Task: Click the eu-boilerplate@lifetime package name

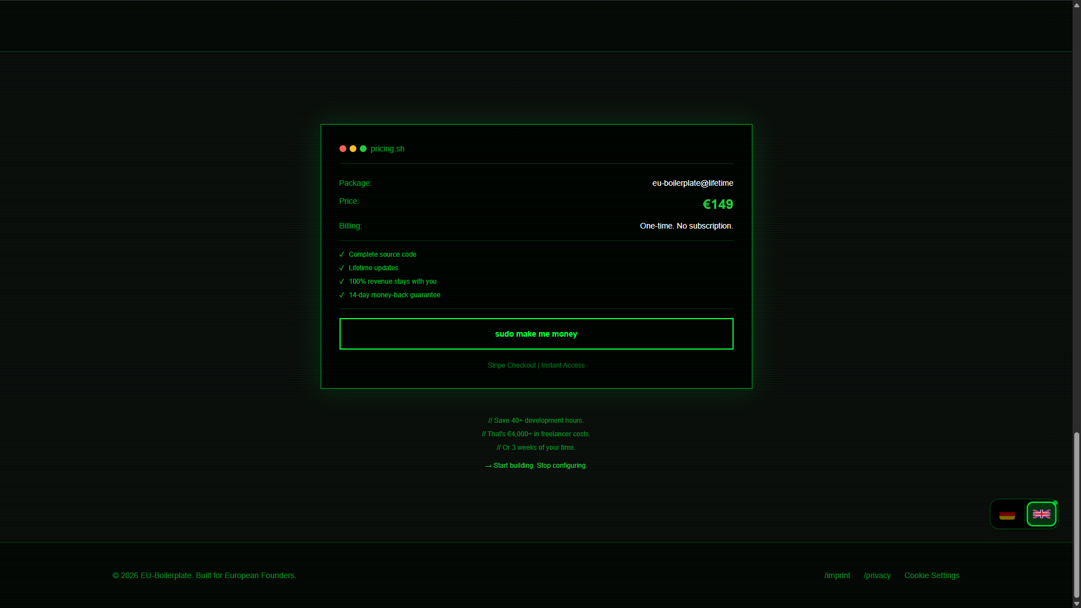Action: pos(693,183)
